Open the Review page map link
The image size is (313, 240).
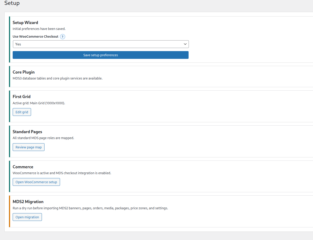tap(28, 147)
